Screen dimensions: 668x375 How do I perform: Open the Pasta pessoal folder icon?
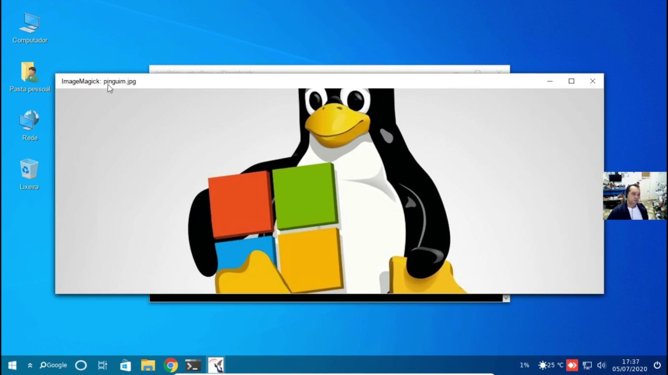click(30, 77)
